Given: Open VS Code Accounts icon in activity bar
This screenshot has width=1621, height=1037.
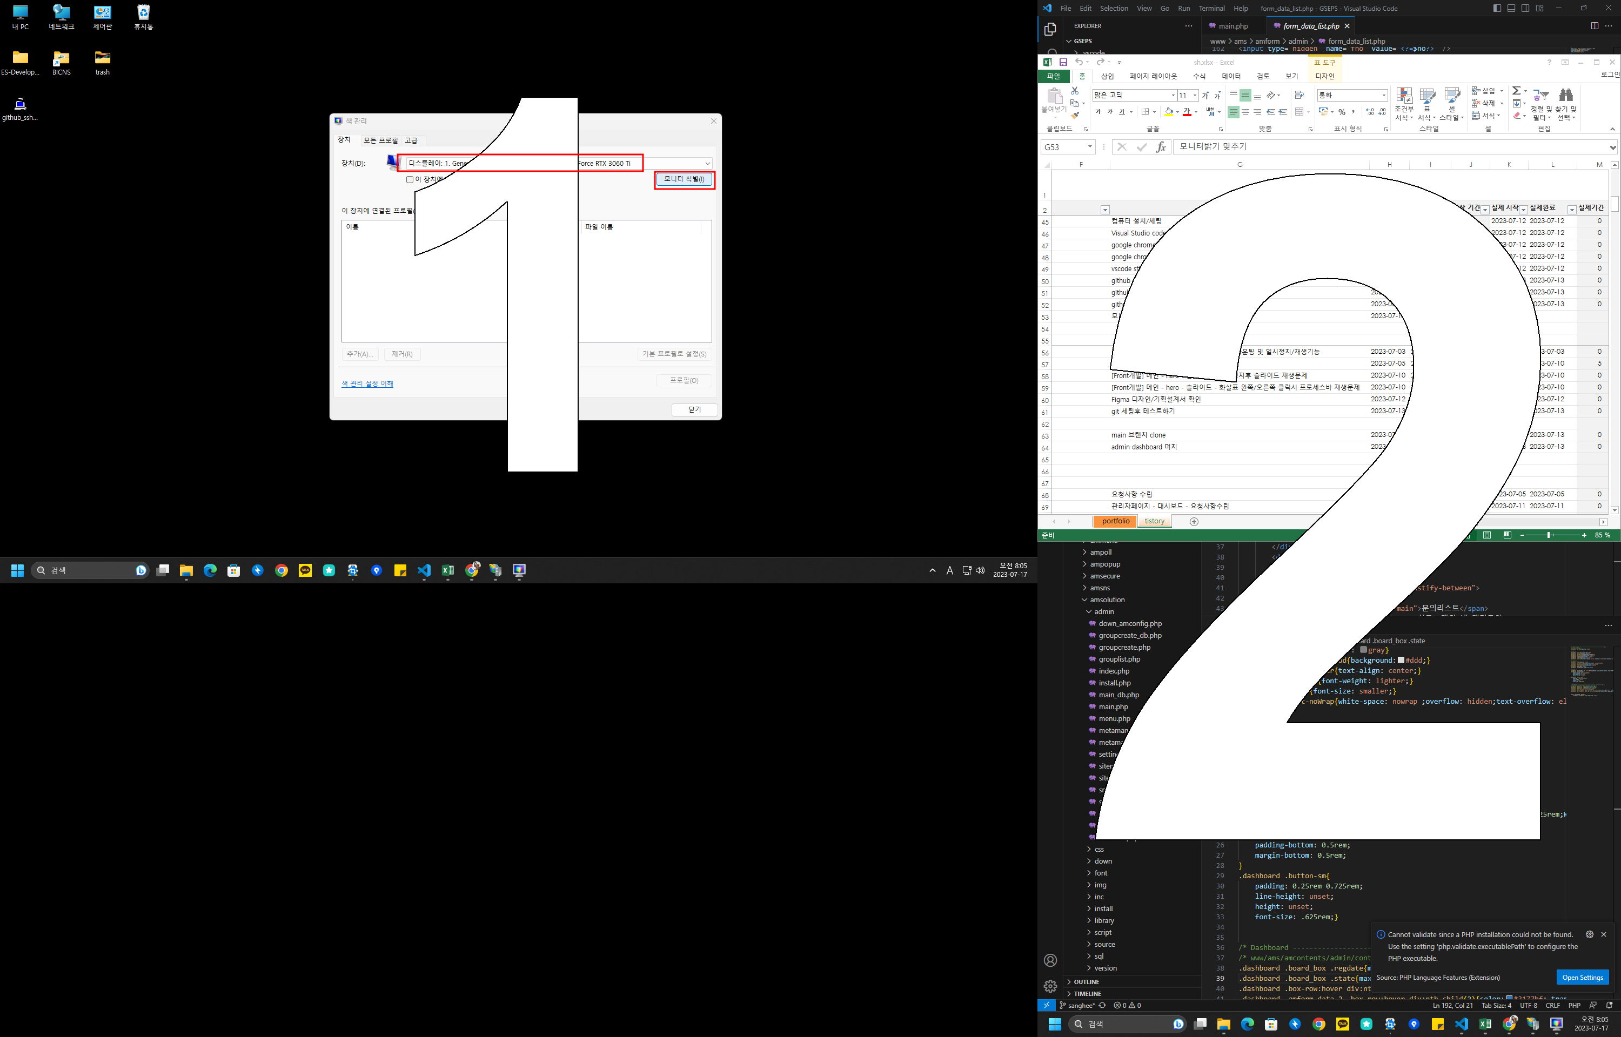Looking at the screenshot, I should click(1050, 960).
